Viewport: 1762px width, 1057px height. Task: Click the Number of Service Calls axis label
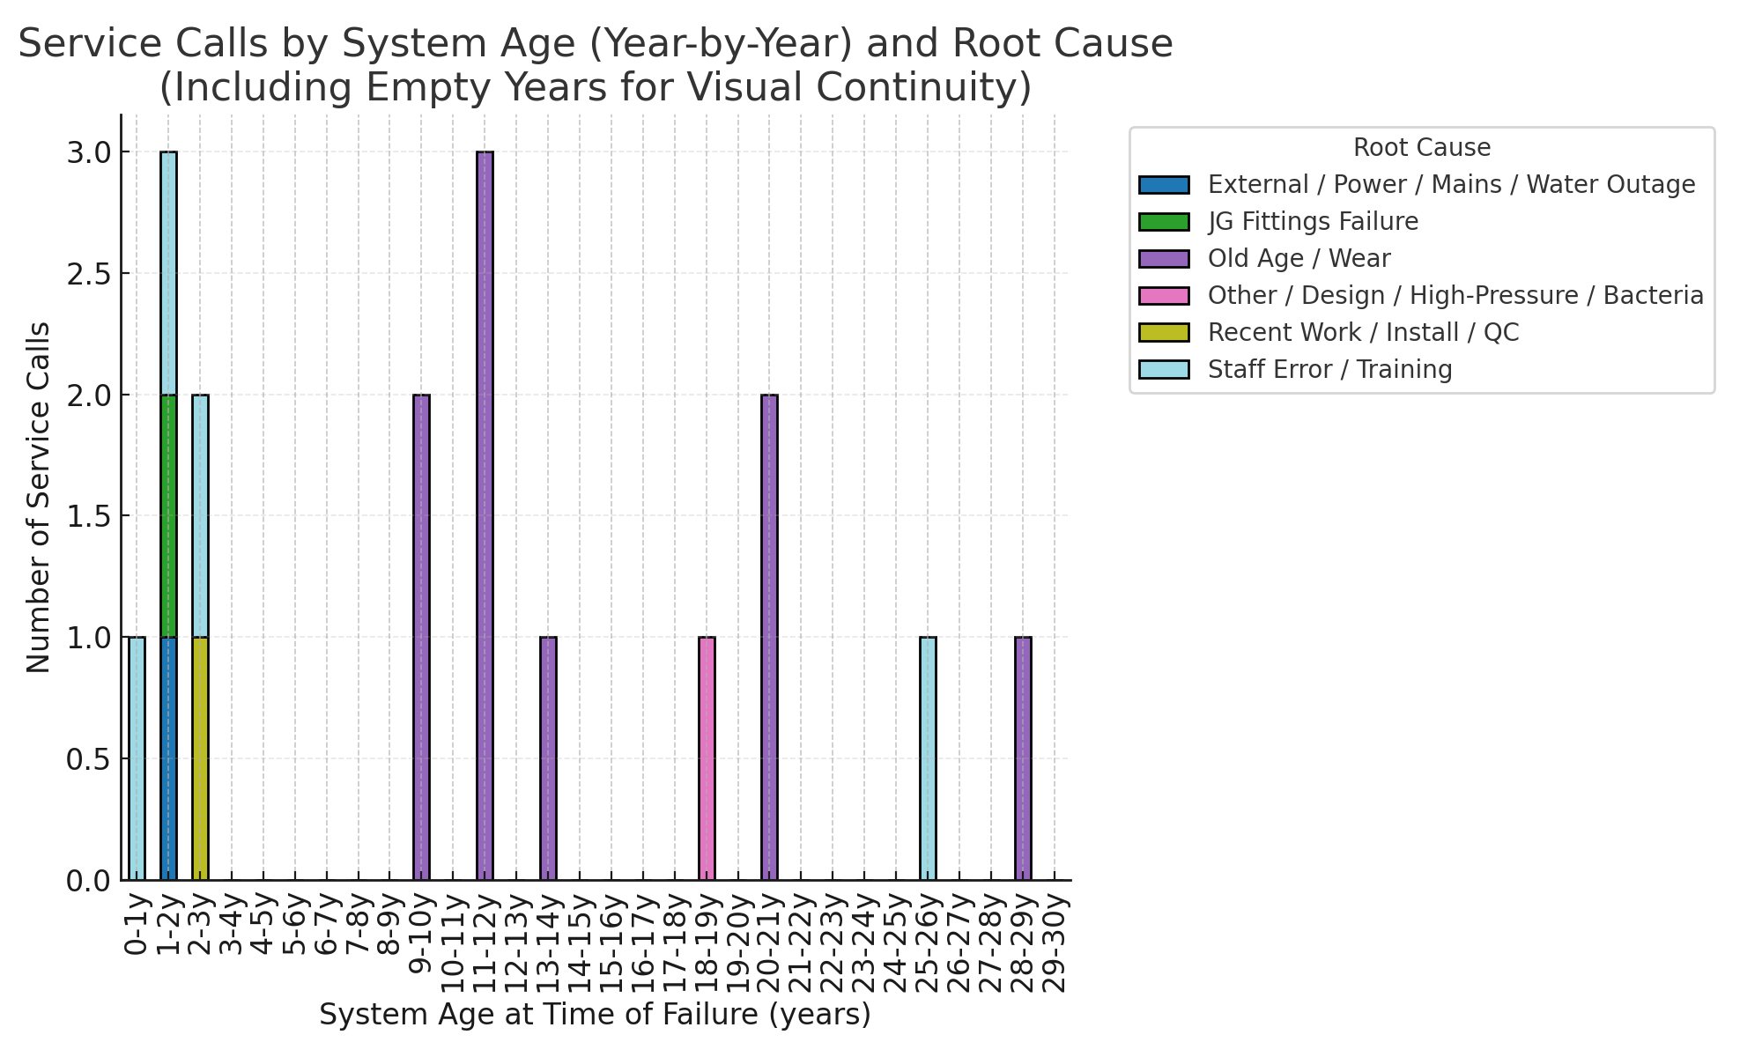point(39,498)
